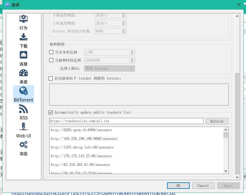Image resolution: width=246 pixels, height=195 pixels.
Task: Toggle Automatically update public trackers list
Action: 51,112
